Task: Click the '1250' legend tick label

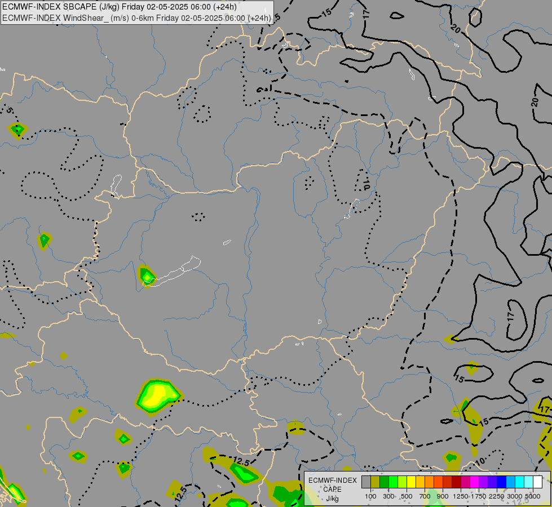Action: (461, 496)
